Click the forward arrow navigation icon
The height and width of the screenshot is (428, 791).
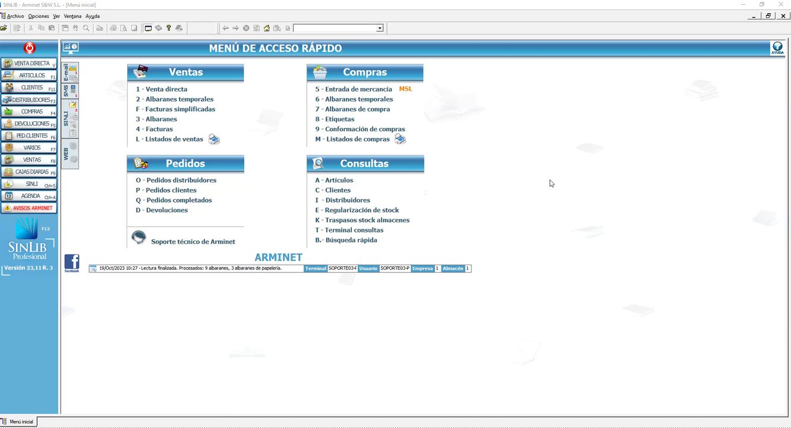pos(235,28)
